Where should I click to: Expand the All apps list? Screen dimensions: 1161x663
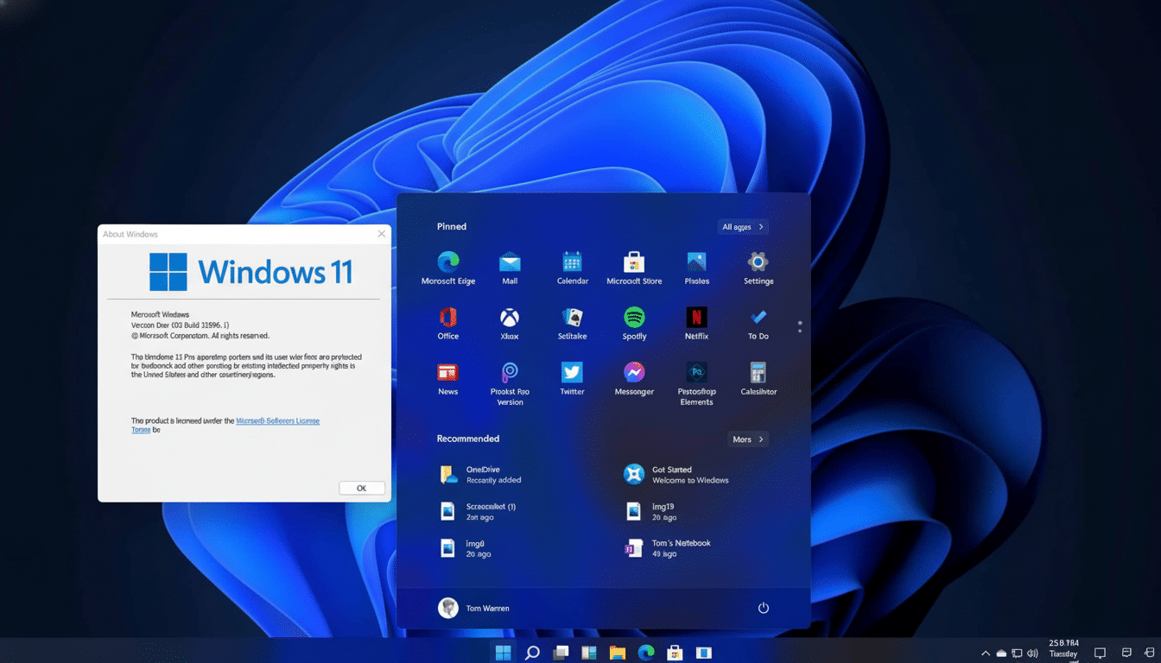[x=742, y=226]
